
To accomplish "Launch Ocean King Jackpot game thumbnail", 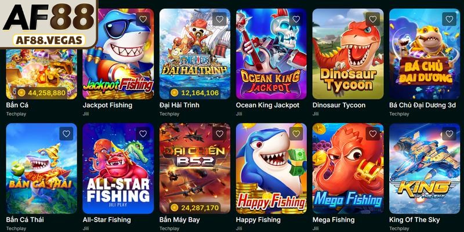I will pos(271,53).
